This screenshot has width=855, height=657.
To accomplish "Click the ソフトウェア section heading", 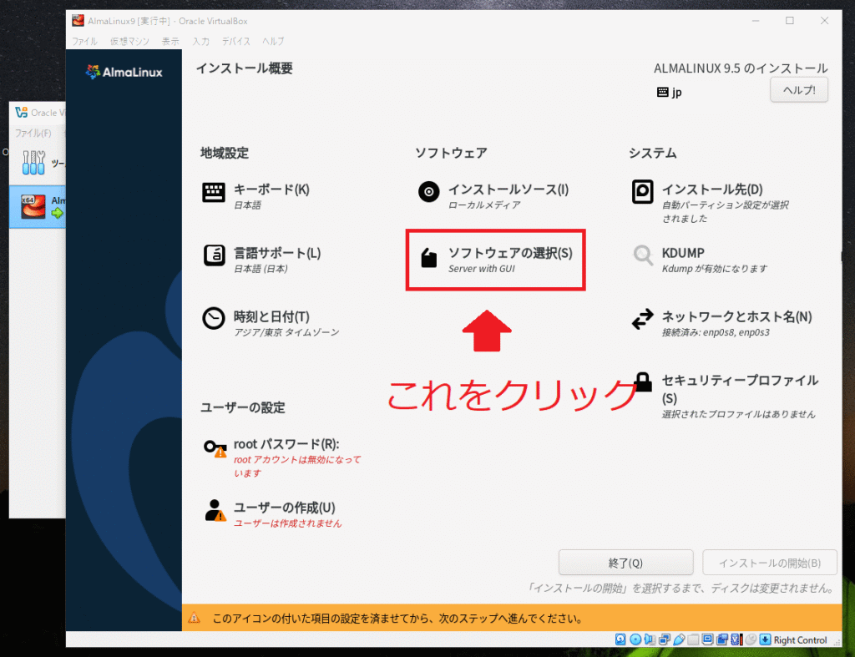I will click(451, 154).
